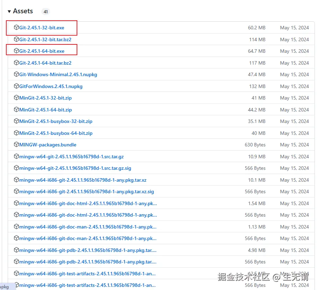Click the package icon beside GitForWindows.2.45.1.nupkg
Screen dimensions: 317x290
point(16,86)
